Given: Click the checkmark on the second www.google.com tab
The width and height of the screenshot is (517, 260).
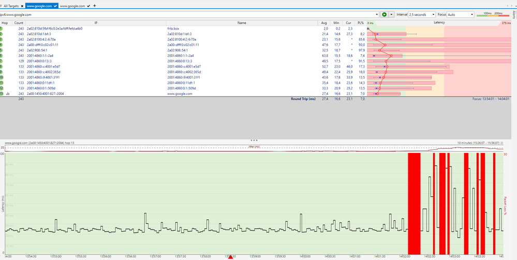Looking at the screenshot, I should pyautogui.click(x=88, y=6).
